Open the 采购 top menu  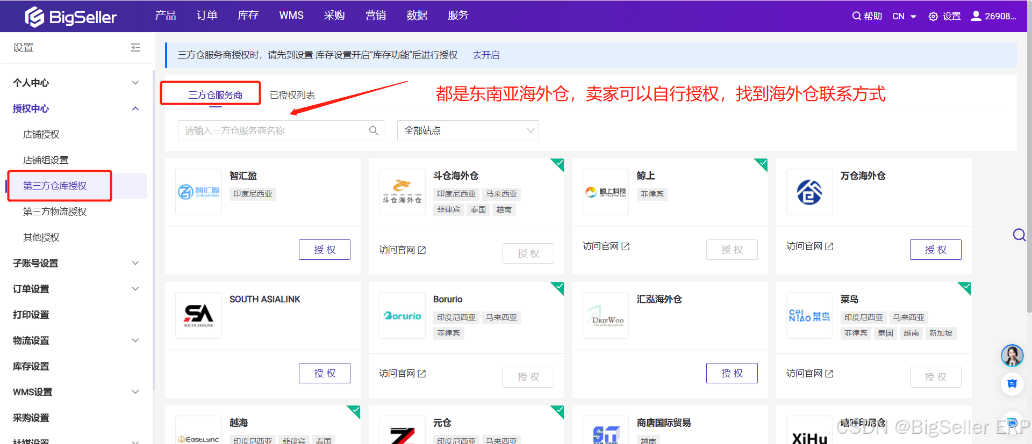(334, 16)
